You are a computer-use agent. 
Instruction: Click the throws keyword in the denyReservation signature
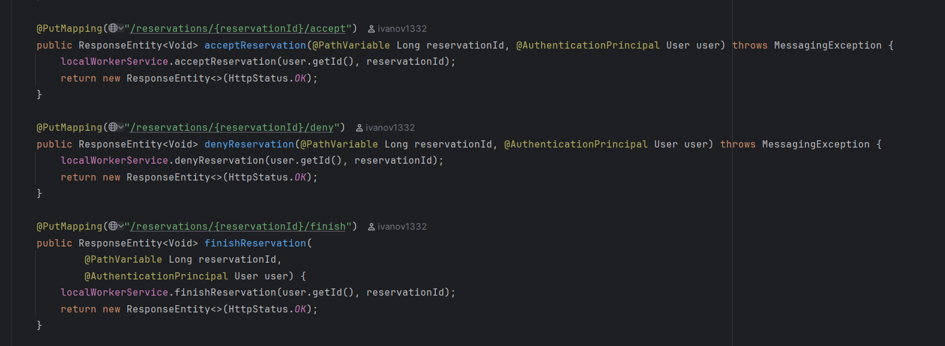738,144
